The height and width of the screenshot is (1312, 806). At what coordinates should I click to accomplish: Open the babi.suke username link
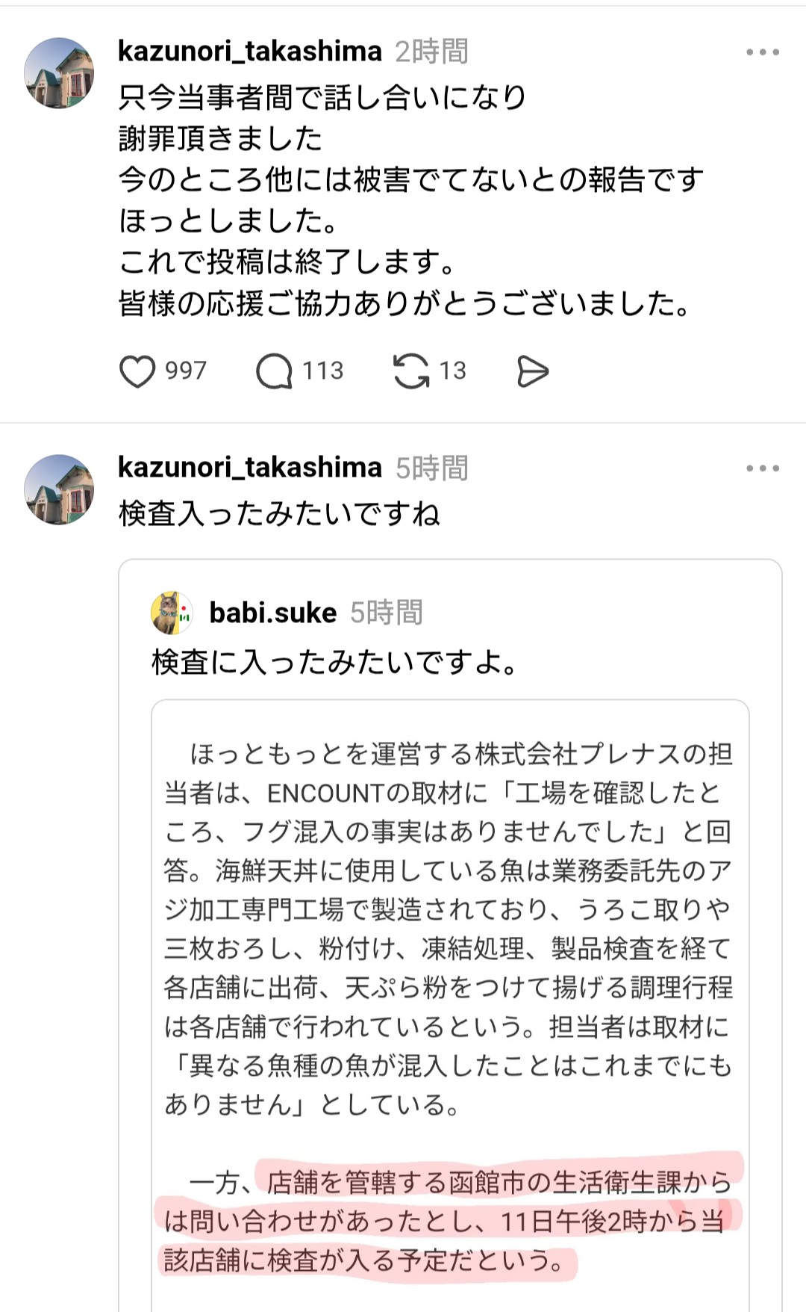pyautogui.click(x=273, y=613)
